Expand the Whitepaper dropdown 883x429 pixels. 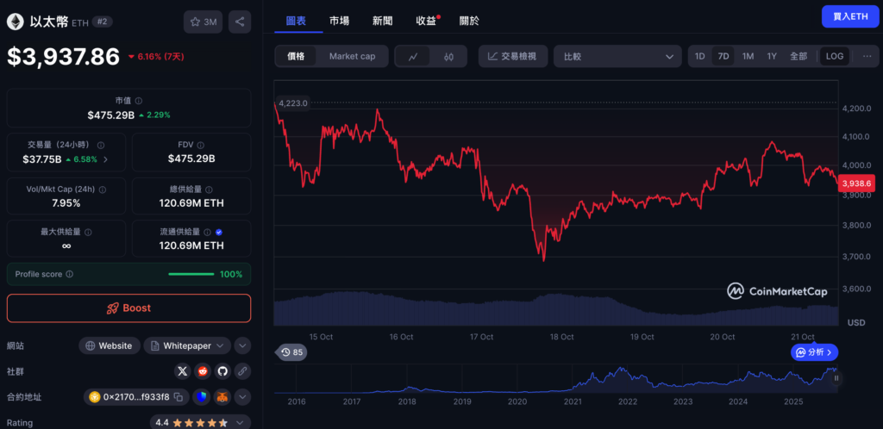(x=222, y=345)
